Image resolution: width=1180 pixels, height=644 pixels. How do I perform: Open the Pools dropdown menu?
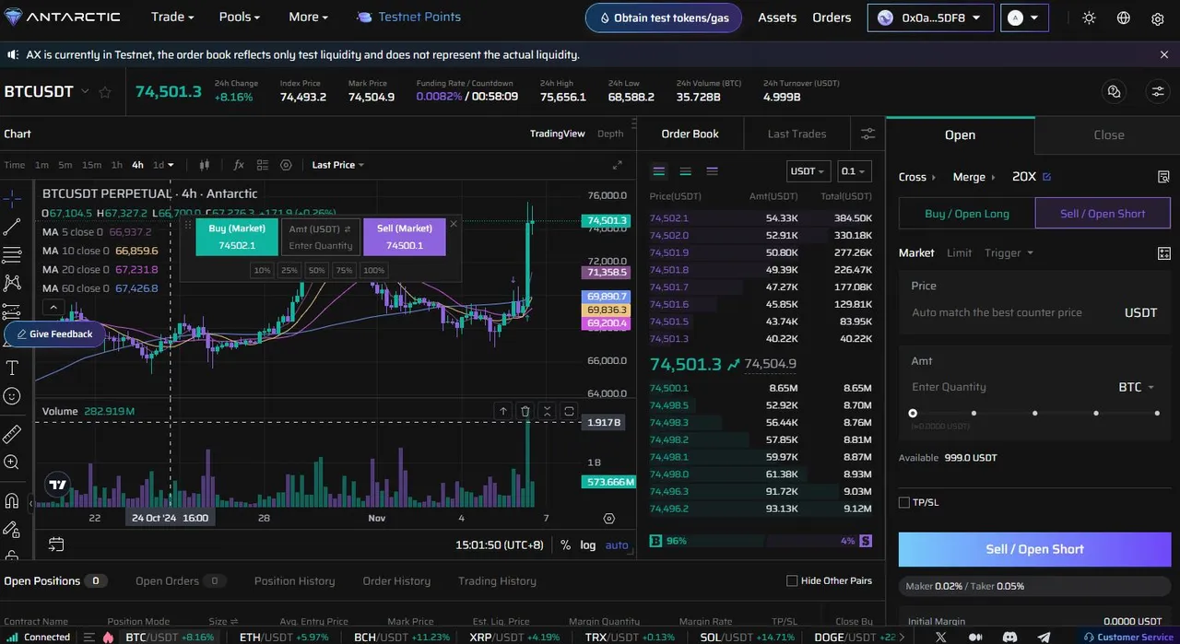240,17
